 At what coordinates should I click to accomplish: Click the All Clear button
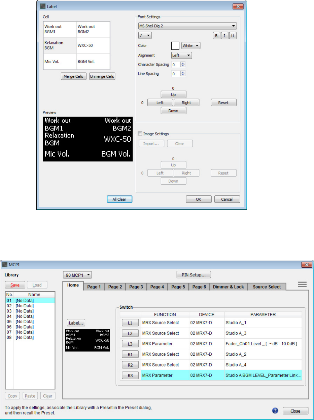(x=119, y=199)
